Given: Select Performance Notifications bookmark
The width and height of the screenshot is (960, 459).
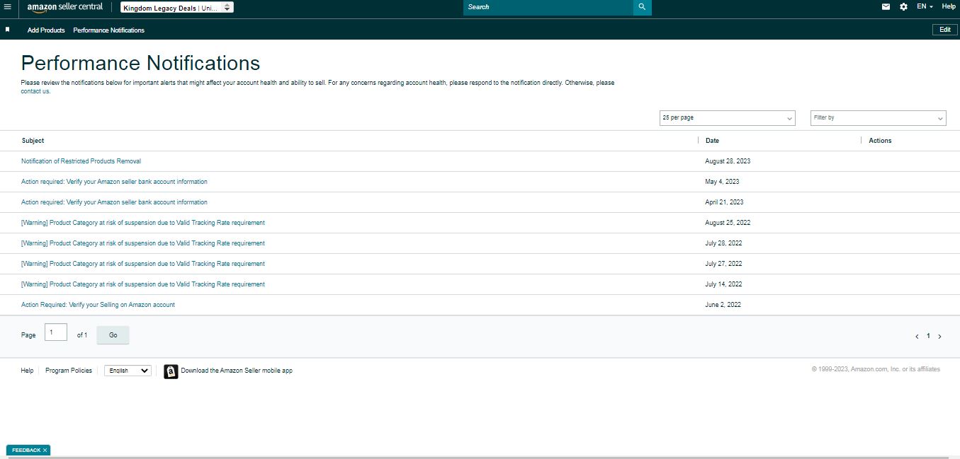Looking at the screenshot, I should pyautogui.click(x=108, y=30).
